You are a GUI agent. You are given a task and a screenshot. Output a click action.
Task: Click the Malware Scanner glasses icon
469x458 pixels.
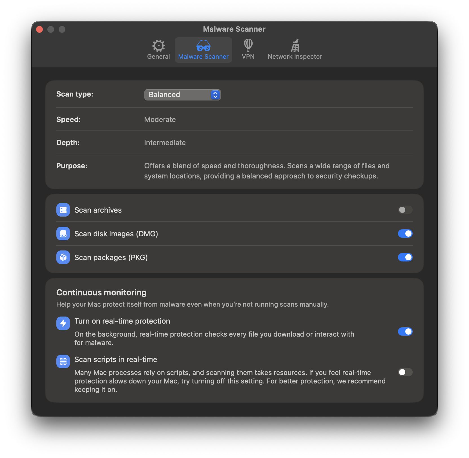coord(203,45)
